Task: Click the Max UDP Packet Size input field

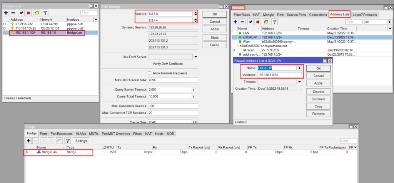Action: coord(173,80)
